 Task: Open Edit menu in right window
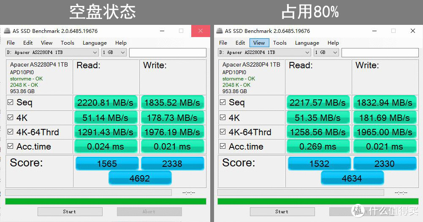pyautogui.click(x=240, y=43)
